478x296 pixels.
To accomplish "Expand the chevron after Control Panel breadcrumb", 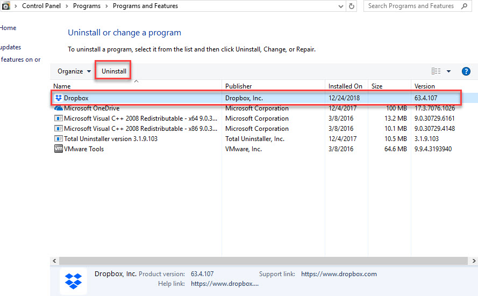I will 67,6.
